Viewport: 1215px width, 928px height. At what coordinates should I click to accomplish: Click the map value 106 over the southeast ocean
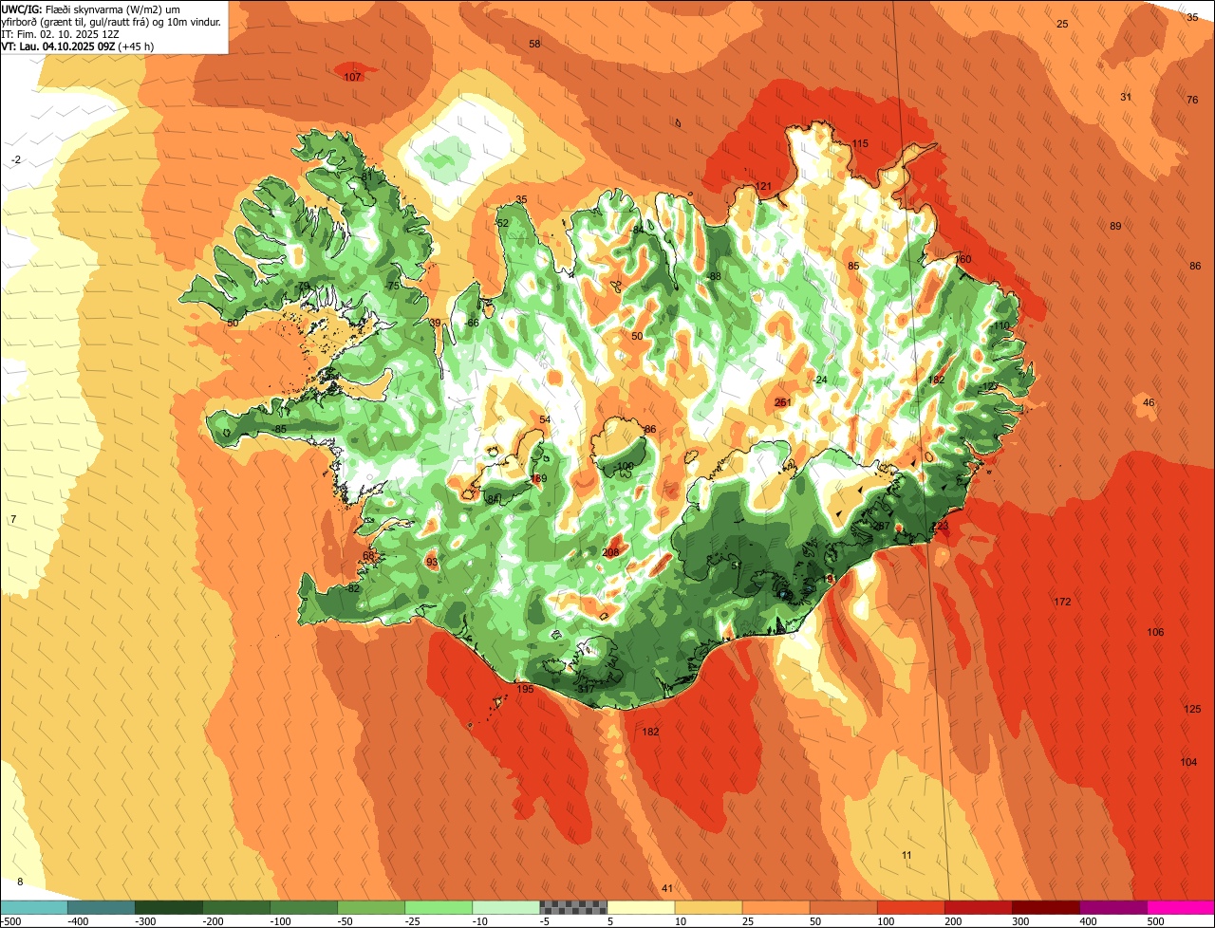pos(1155,632)
